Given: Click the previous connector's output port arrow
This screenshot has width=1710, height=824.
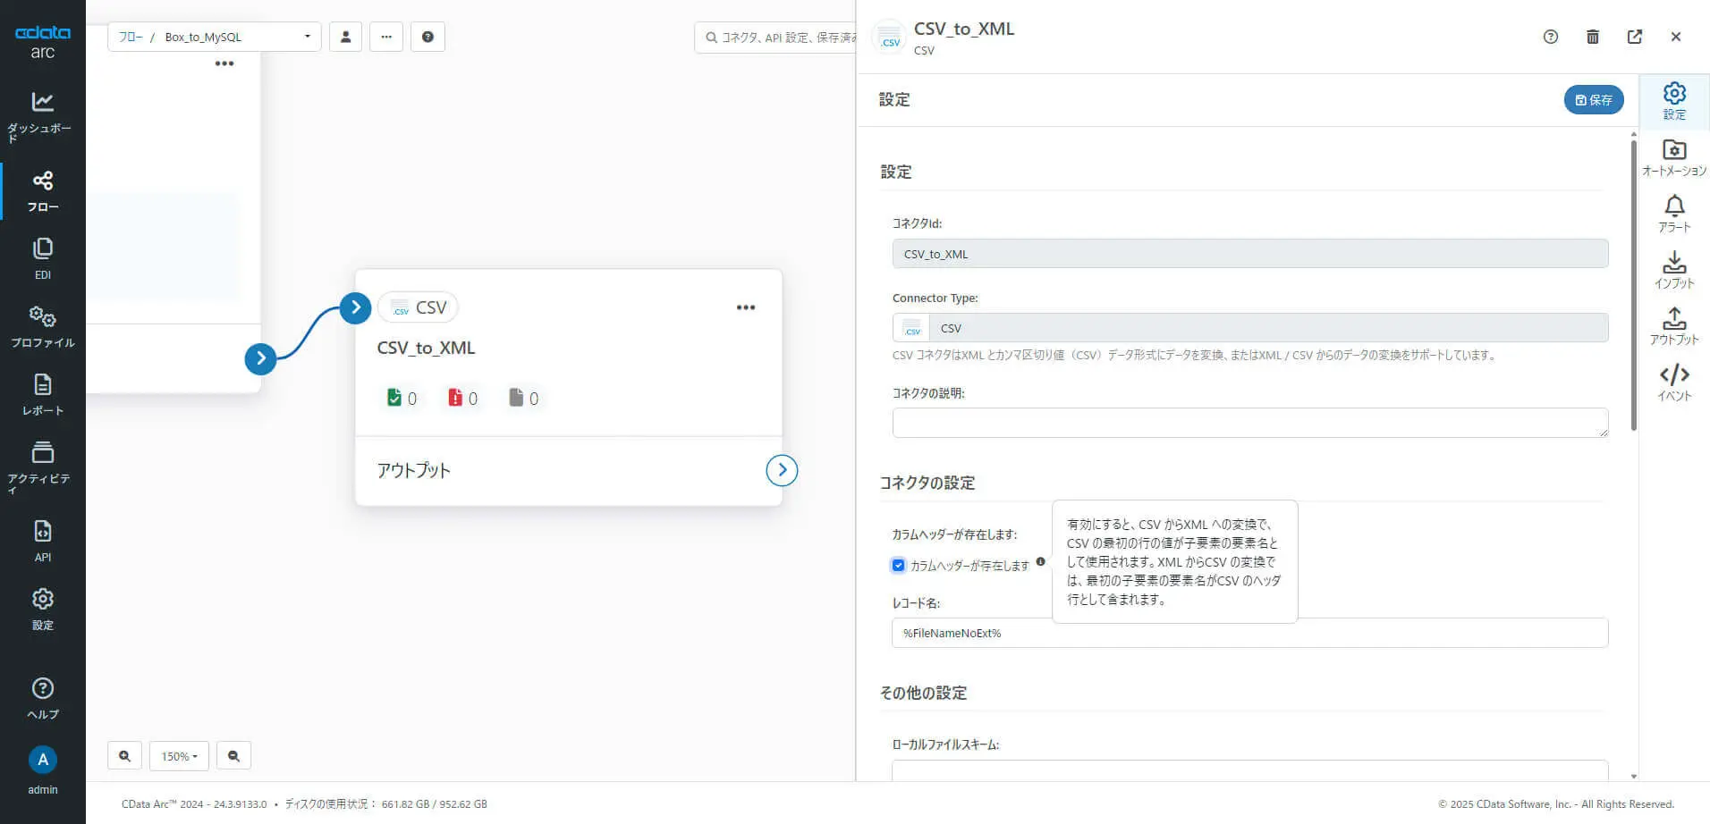Looking at the screenshot, I should pyautogui.click(x=260, y=358).
